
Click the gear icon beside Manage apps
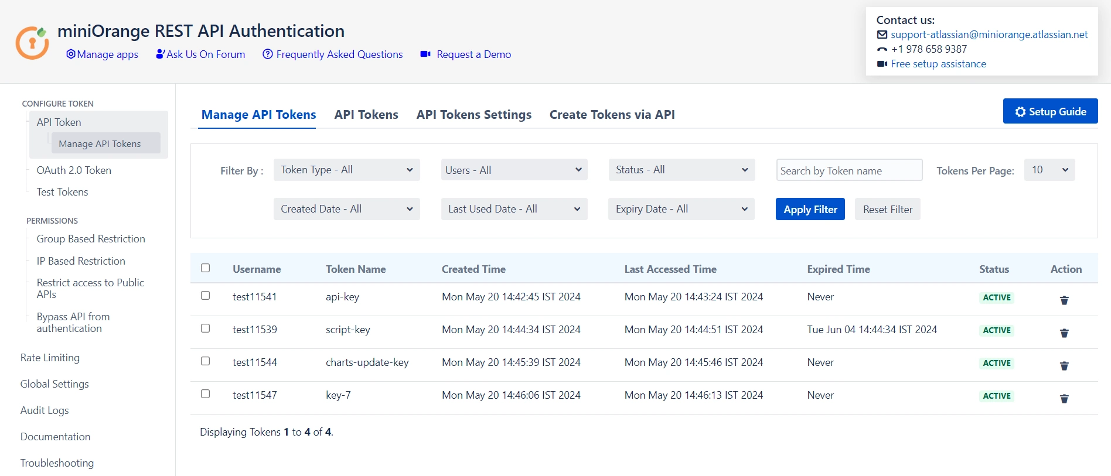pyautogui.click(x=71, y=54)
